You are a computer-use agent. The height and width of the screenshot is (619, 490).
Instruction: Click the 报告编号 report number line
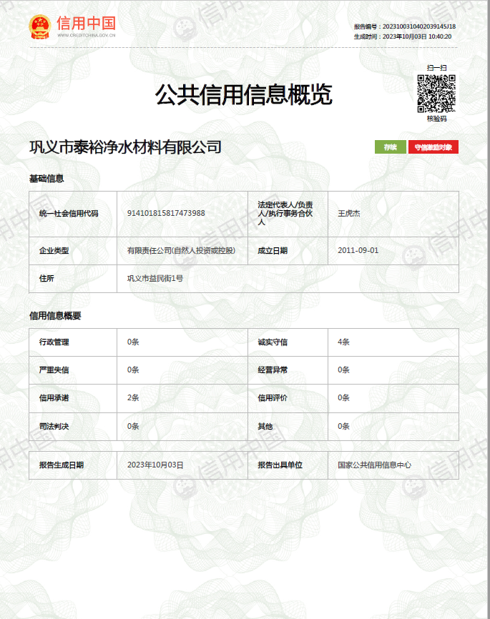[x=405, y=26]
